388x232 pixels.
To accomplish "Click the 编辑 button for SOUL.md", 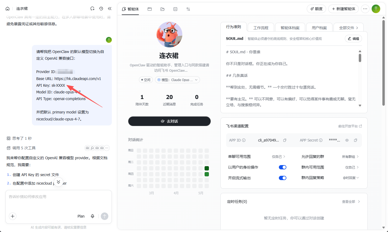I will click(353, 39).
